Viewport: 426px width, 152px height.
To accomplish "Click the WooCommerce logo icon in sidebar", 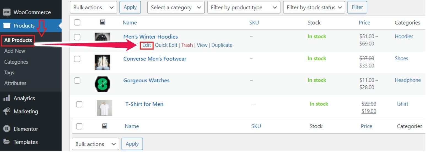I will click(x=7, y=12).
